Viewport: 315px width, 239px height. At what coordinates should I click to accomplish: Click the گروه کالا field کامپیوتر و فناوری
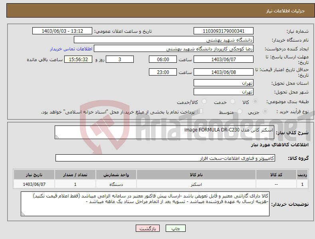coord(165,158)
